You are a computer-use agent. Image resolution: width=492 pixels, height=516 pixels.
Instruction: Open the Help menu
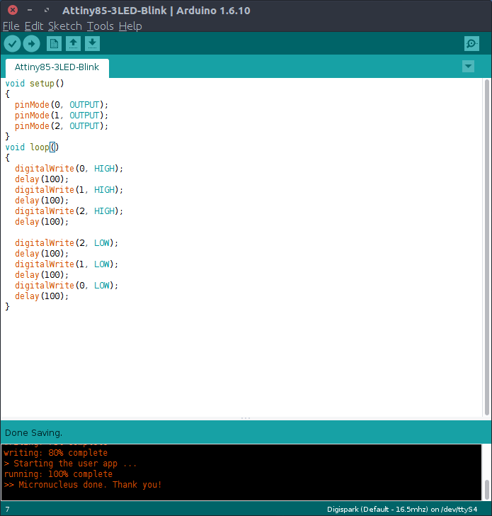130,26
